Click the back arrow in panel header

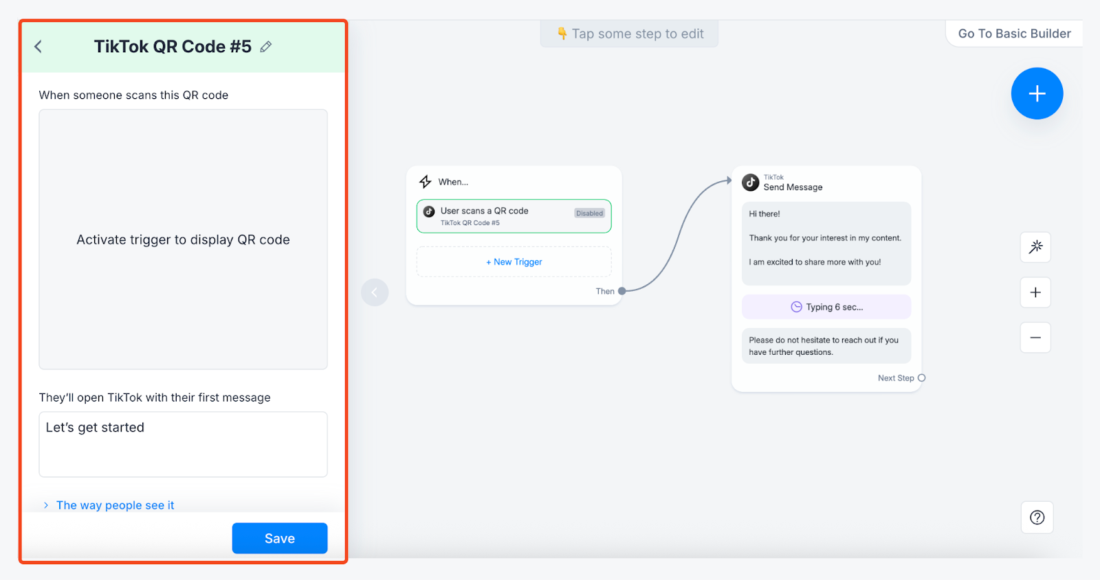pos(38,47)
